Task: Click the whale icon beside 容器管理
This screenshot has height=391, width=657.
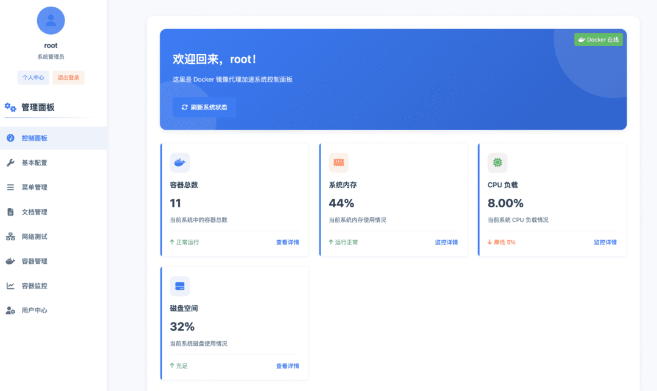Action: click(x=11, y=261)
